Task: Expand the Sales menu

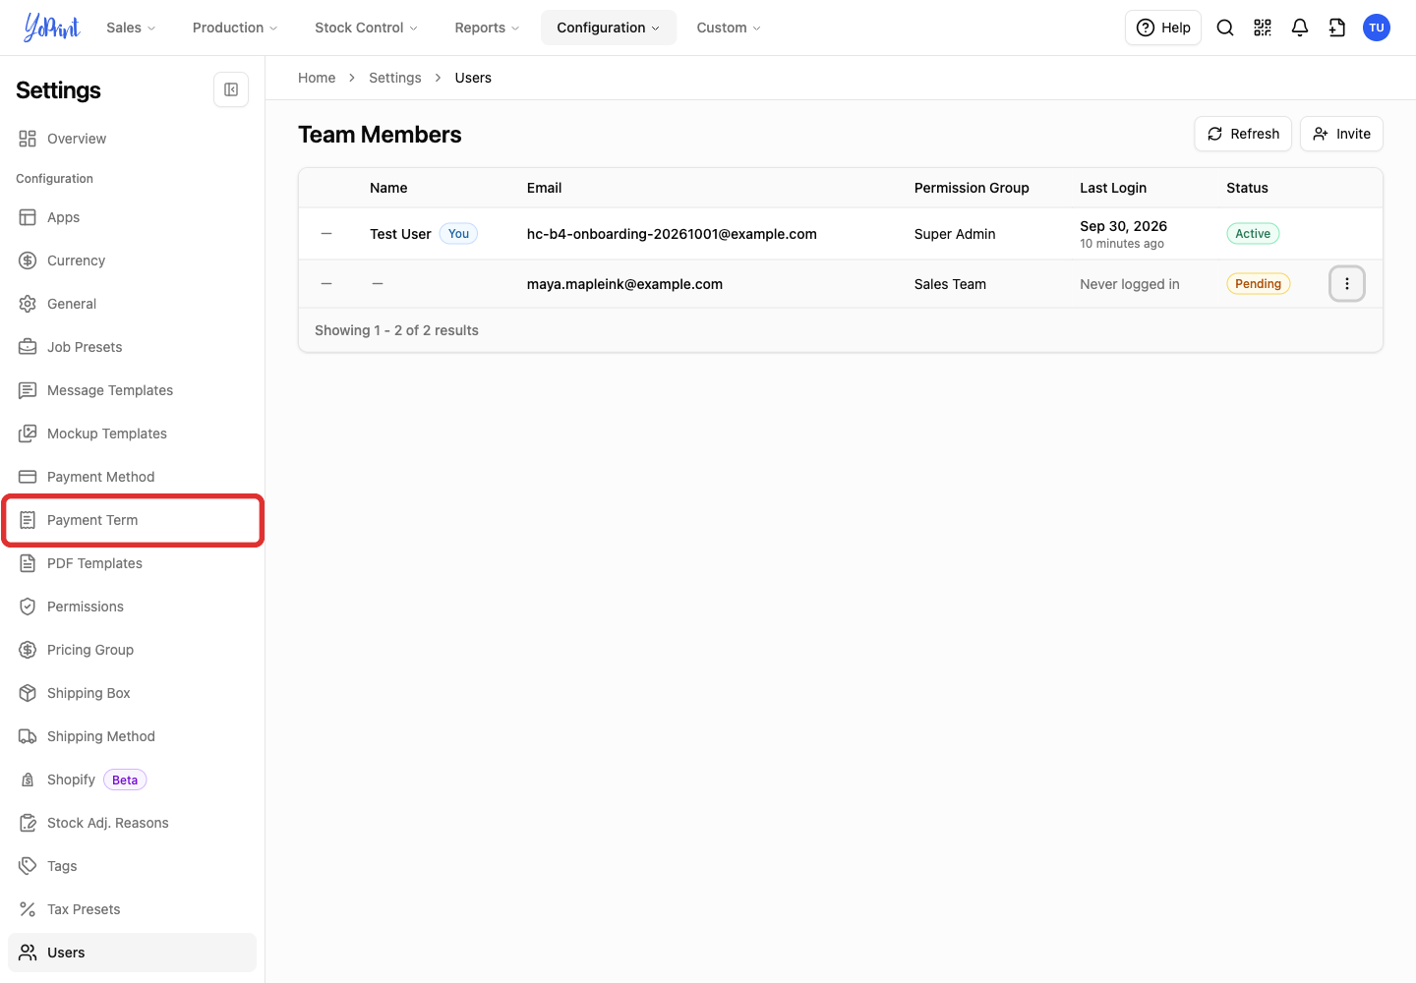Action: [131, 28]
